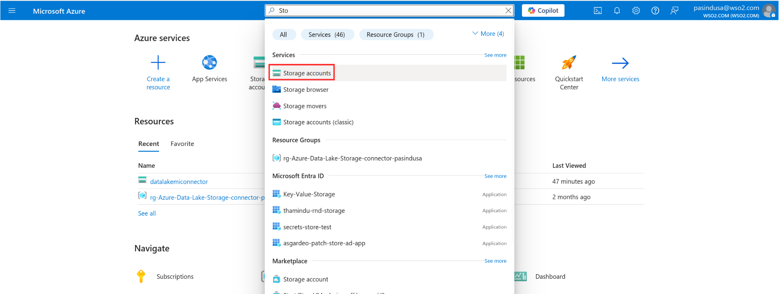Open the account avatar menu
Screen dimensions: 779x294
769,11
